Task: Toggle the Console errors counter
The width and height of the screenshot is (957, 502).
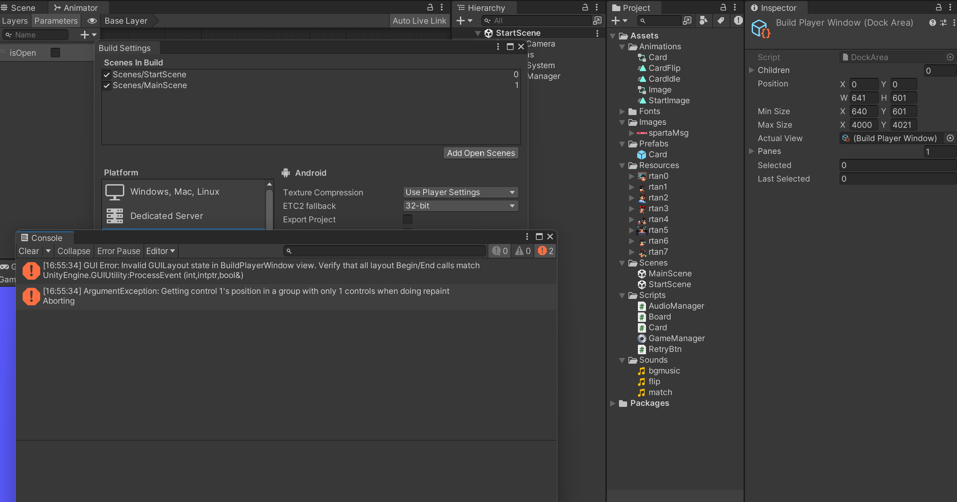Action: pos(545,251)
